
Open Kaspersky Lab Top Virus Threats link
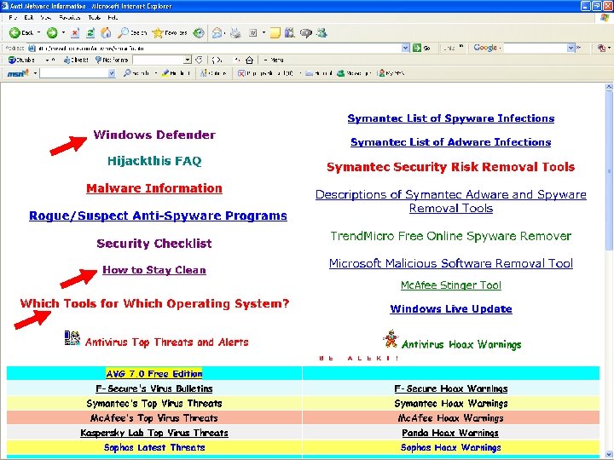[x=154, y=433]
